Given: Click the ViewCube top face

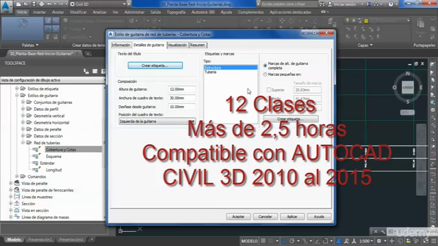Looking at the screenshot, I should [408, 87].
